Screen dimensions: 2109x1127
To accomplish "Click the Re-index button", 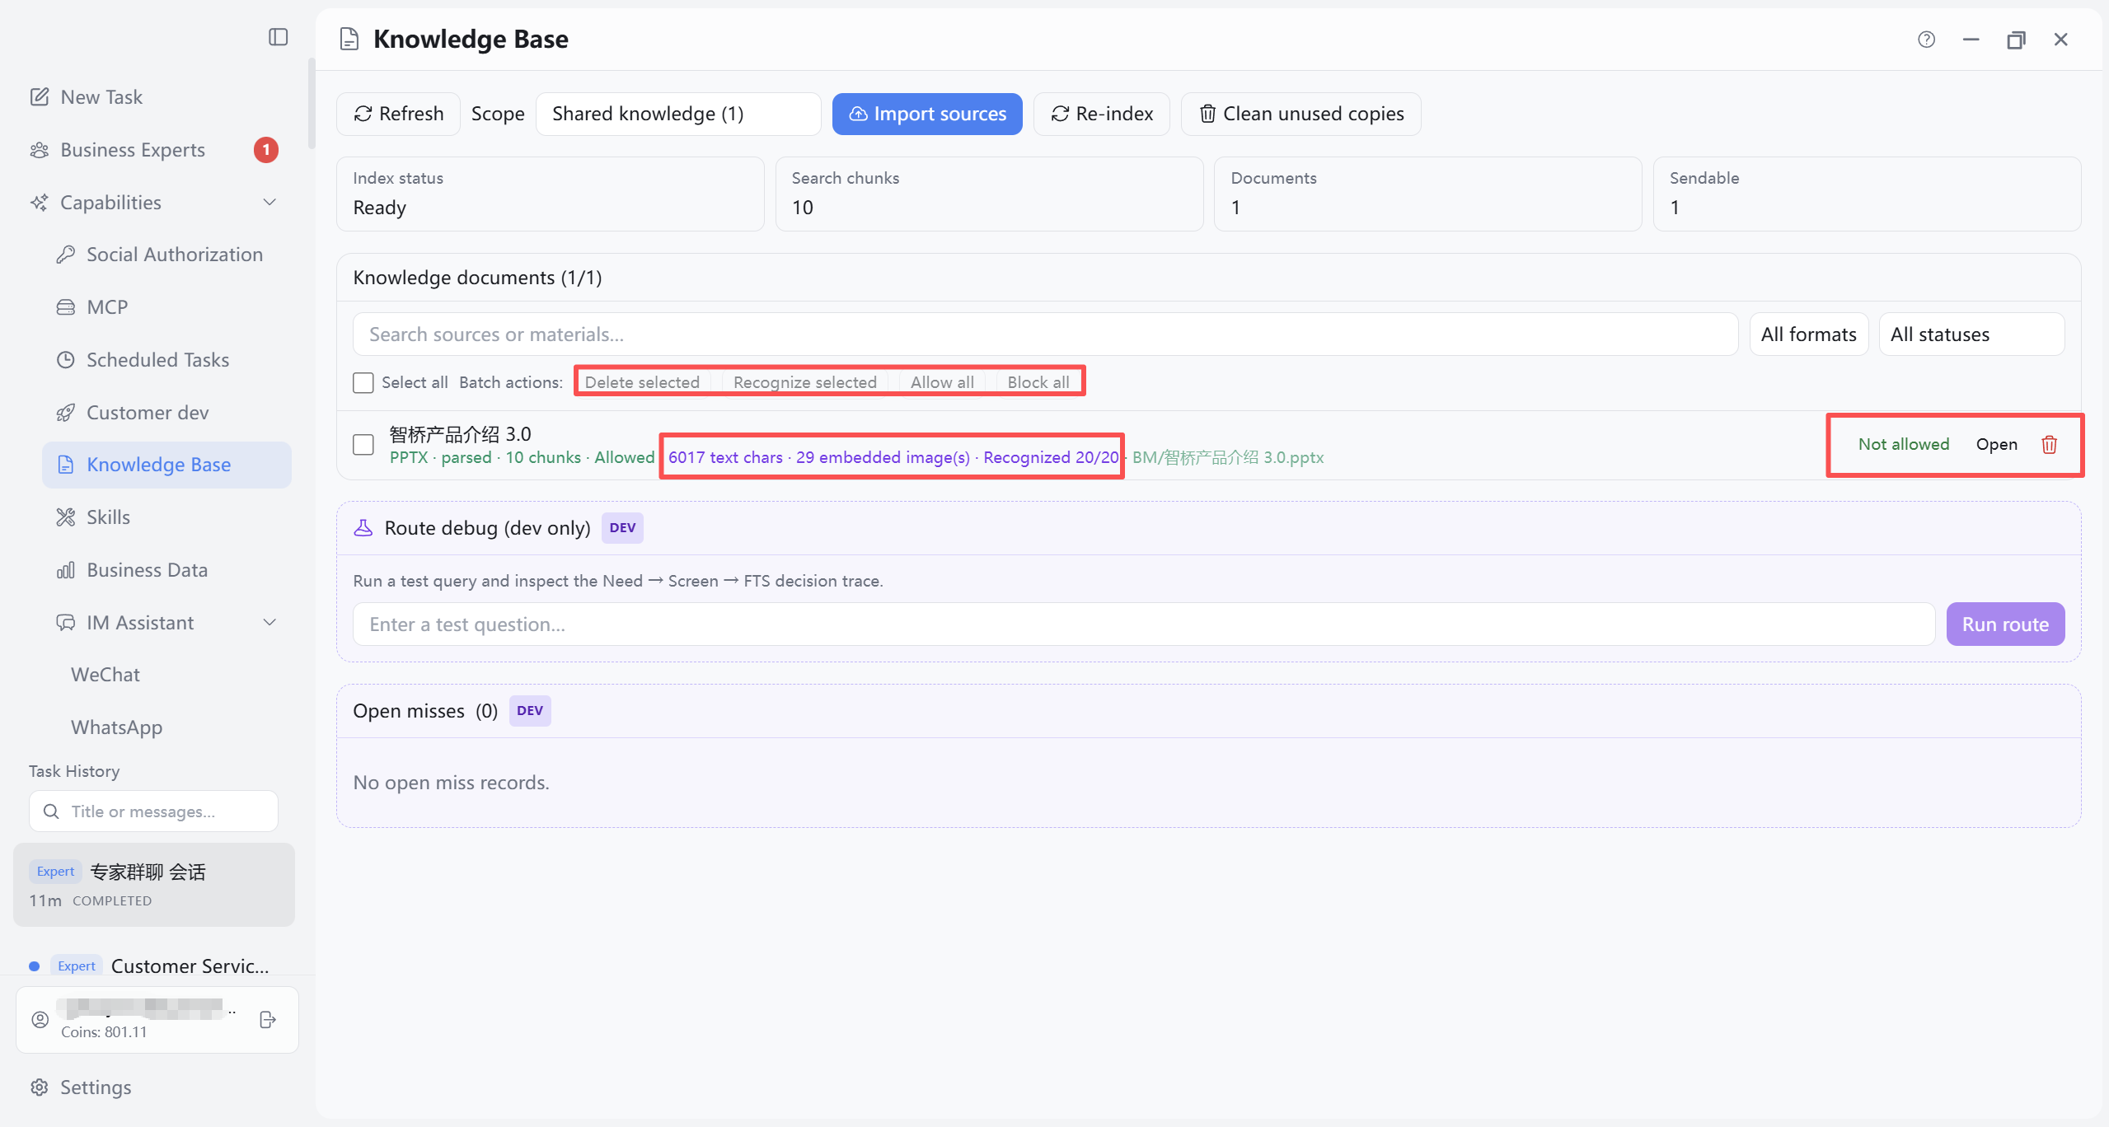I will (1102, 114).
